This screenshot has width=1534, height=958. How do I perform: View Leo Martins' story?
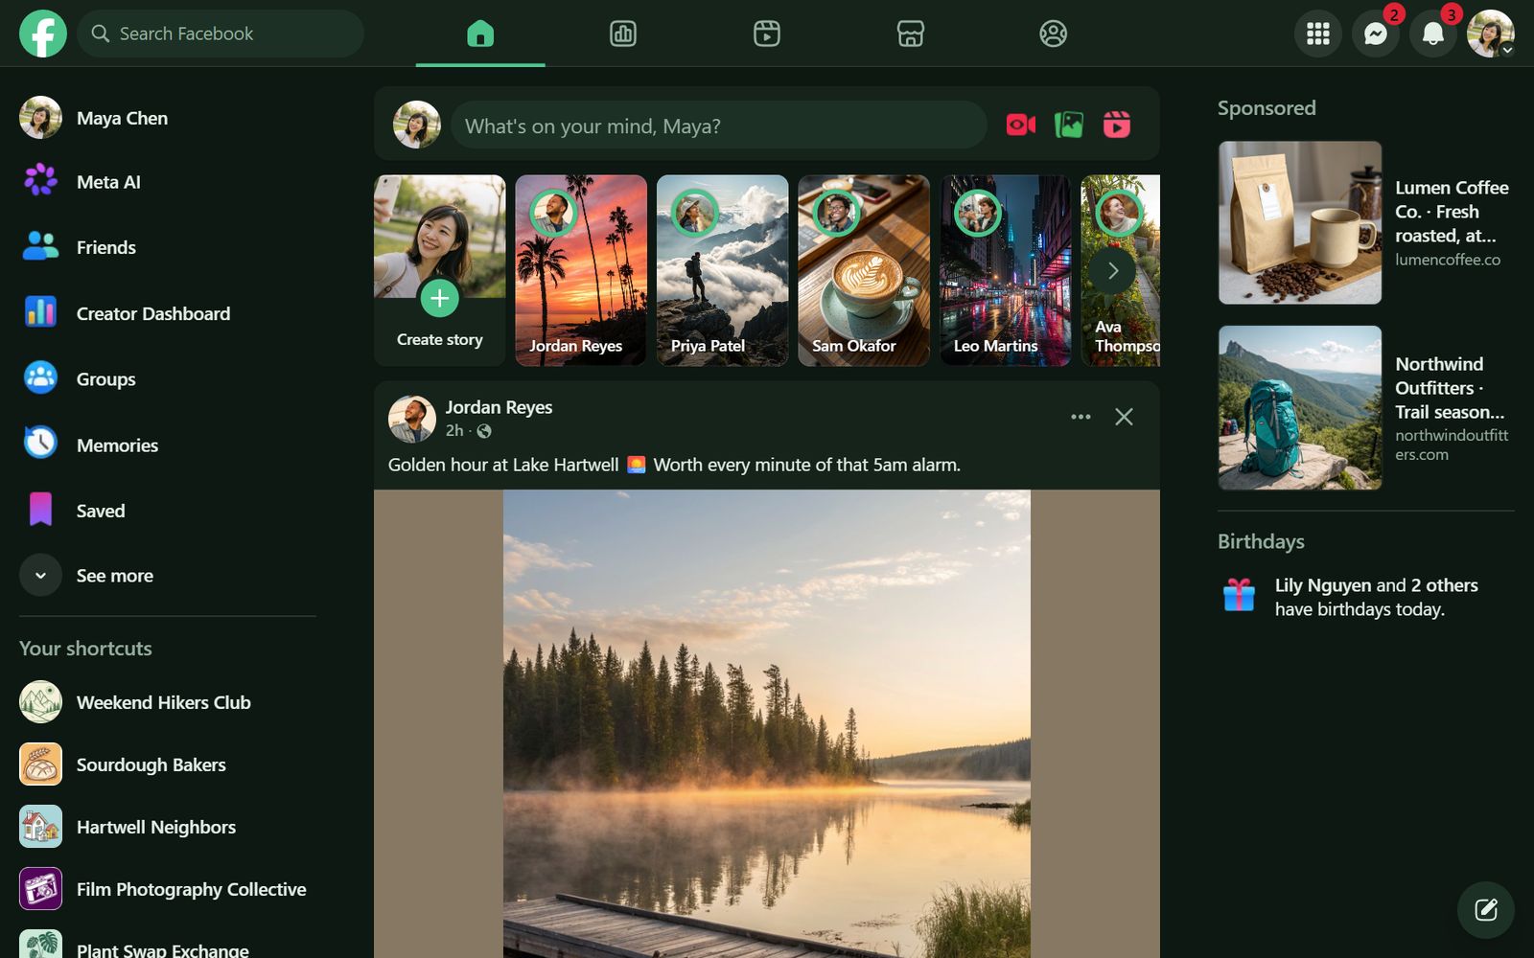tap(1006, 270)
